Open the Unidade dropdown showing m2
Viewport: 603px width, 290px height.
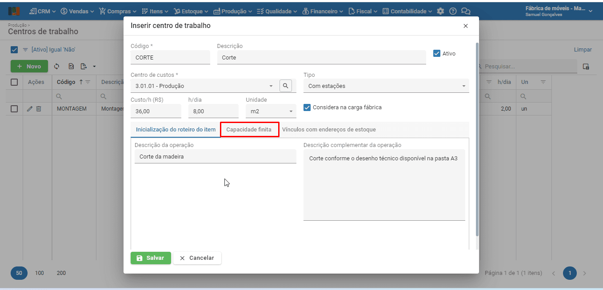[x=291, y=111]
